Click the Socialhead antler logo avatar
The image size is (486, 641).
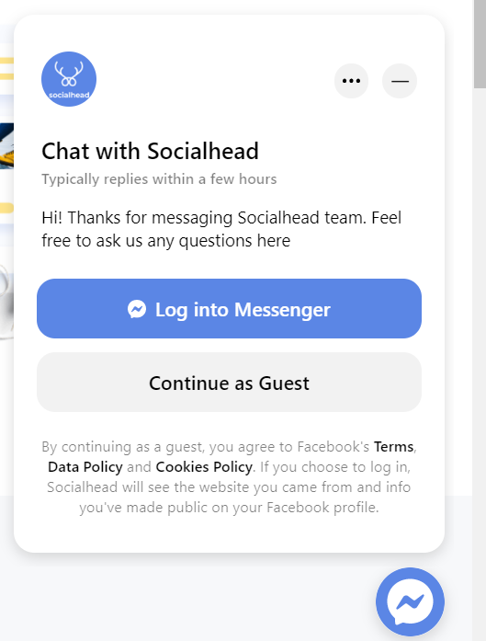pyautogui.click(x=69, y=79)
